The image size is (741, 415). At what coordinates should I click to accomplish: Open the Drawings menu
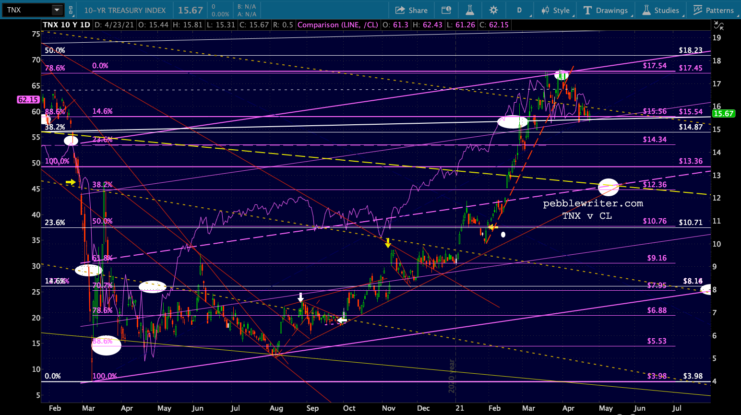605,10
